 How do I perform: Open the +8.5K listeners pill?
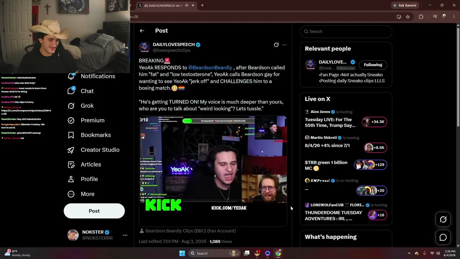pos(376,147)
